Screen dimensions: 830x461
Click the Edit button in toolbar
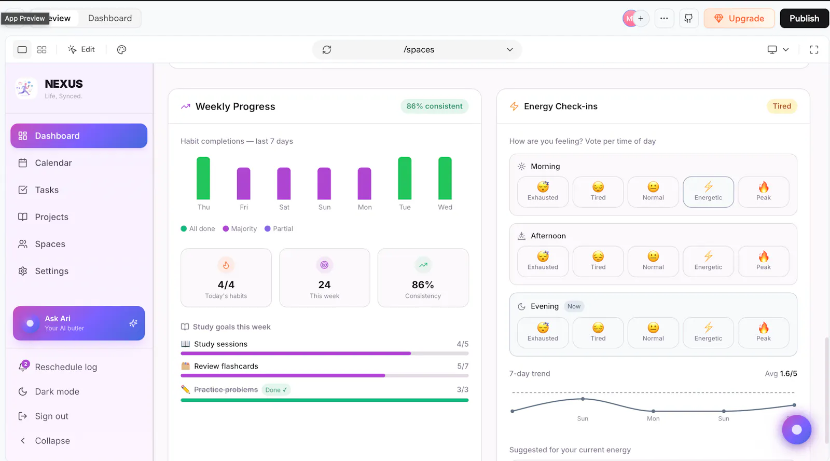(x=81, y=49)
